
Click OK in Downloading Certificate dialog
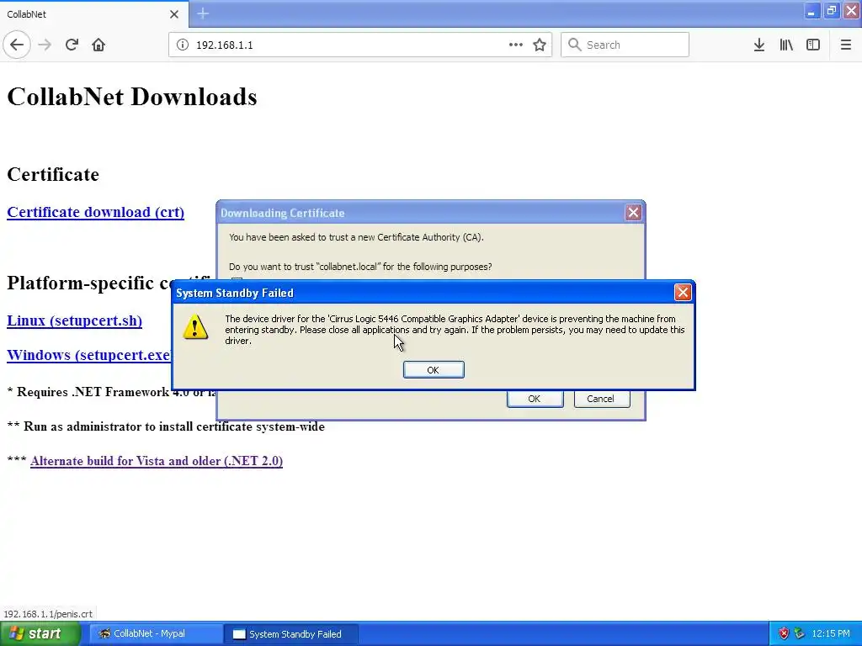click(x=535, y=399)
